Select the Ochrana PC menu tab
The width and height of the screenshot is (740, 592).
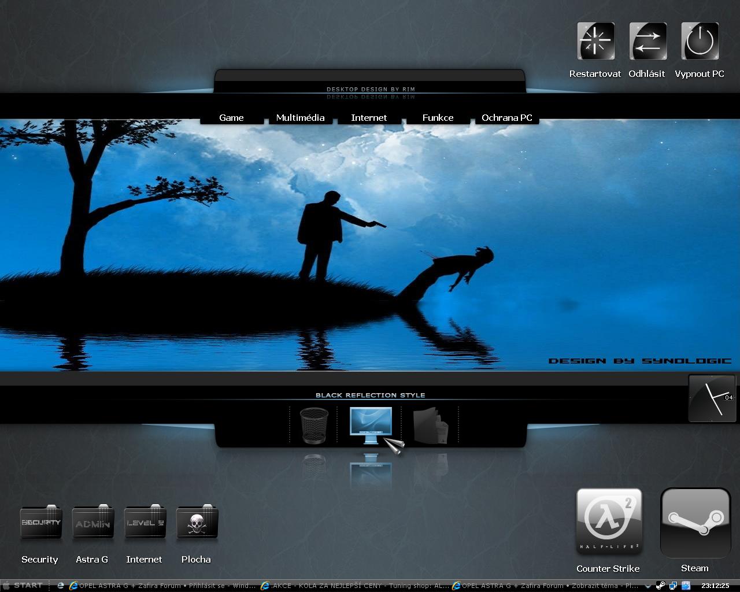(506, 117)
